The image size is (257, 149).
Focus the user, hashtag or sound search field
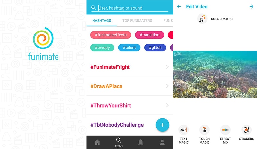(x=132, y=8)
